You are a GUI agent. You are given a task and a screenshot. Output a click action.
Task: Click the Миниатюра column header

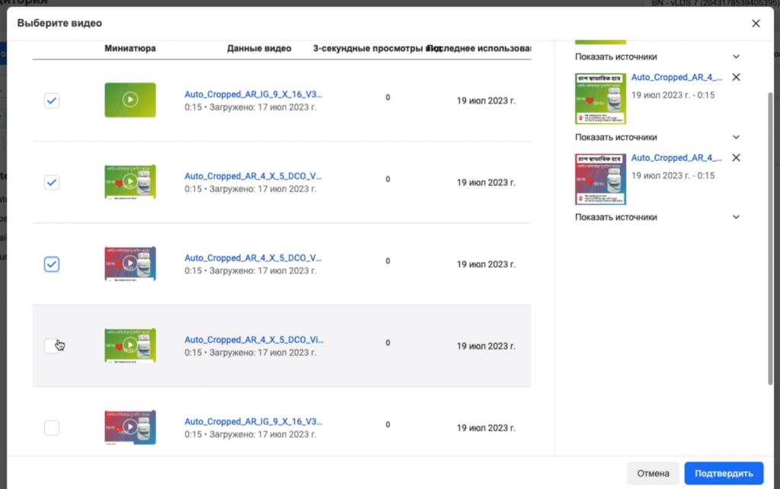(x=130, y=49)
